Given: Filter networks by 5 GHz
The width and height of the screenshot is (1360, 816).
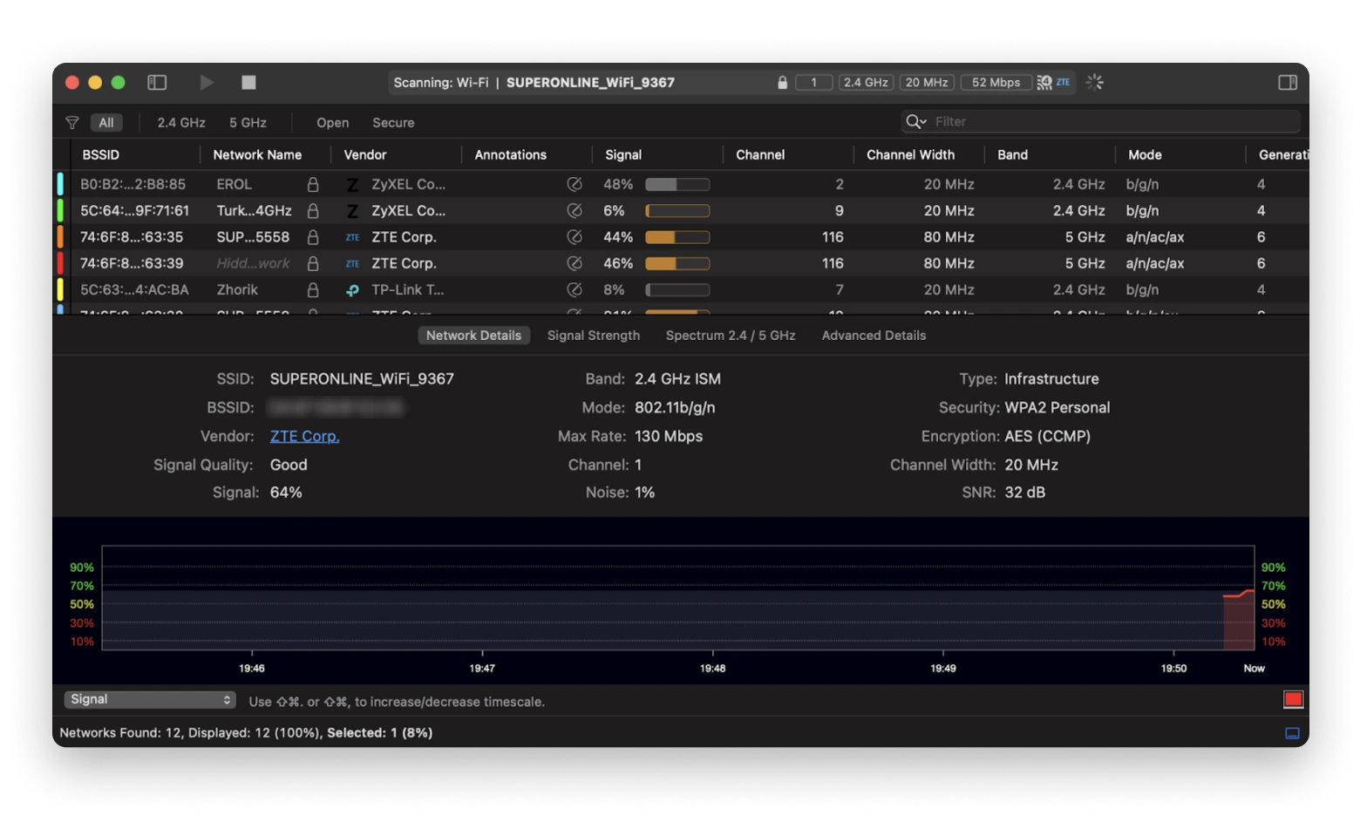Looking at the screenshot, I should 248,122.
